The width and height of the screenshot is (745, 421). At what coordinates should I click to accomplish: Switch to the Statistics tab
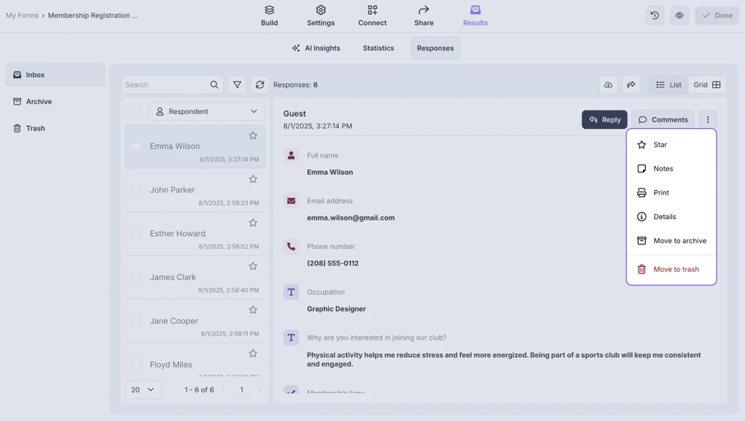[378, 48]
